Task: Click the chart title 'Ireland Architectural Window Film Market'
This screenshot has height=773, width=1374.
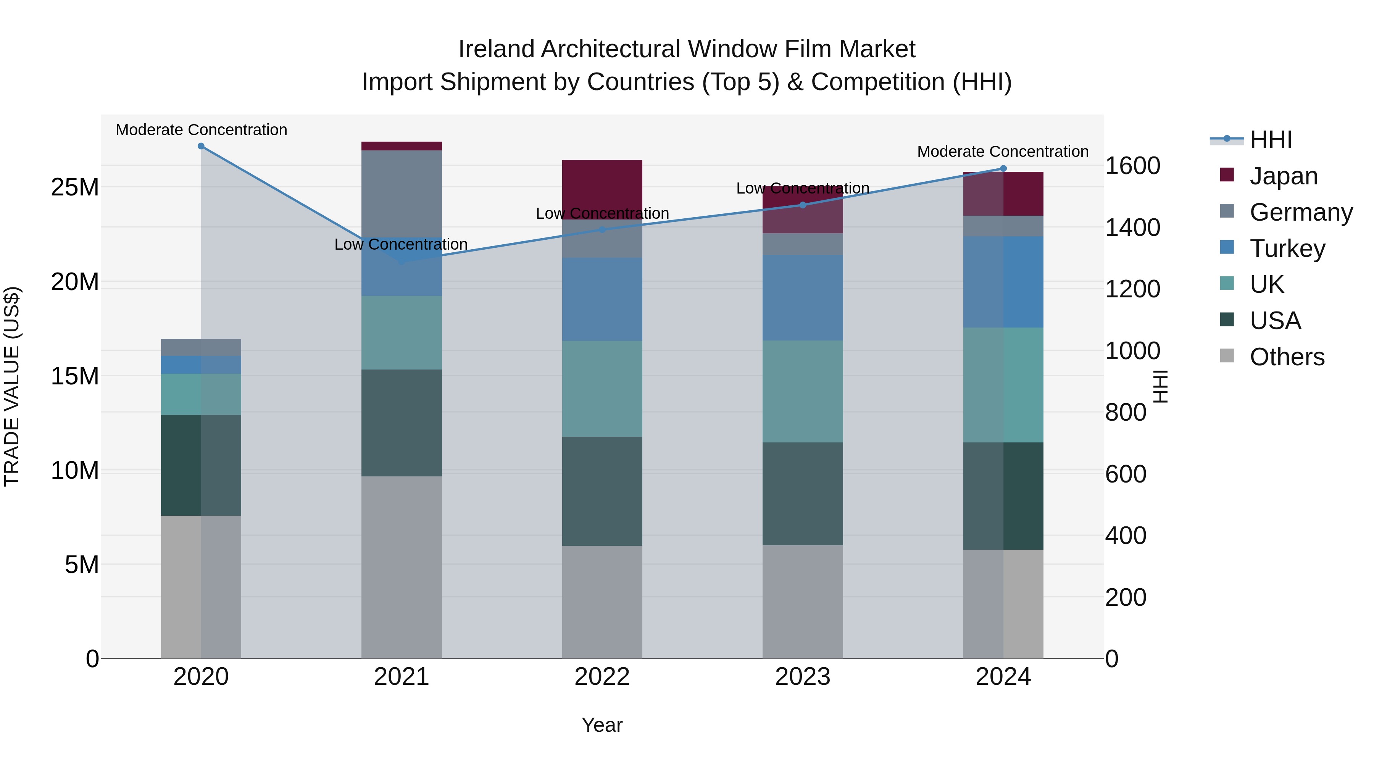Action: point(687,49)
